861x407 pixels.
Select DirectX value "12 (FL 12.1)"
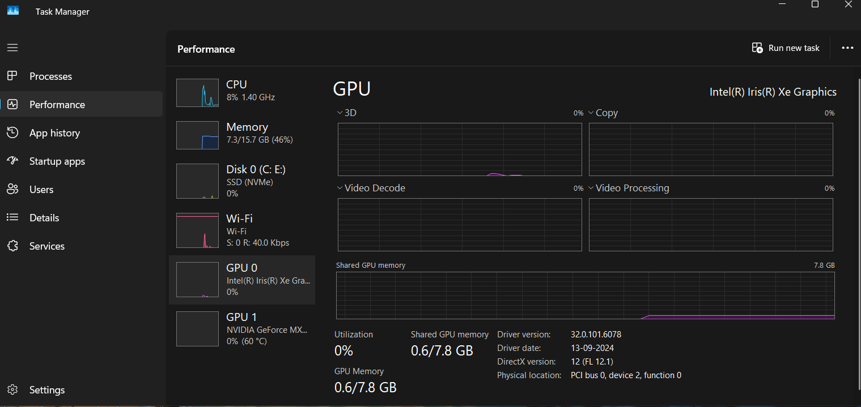point(592,362)
